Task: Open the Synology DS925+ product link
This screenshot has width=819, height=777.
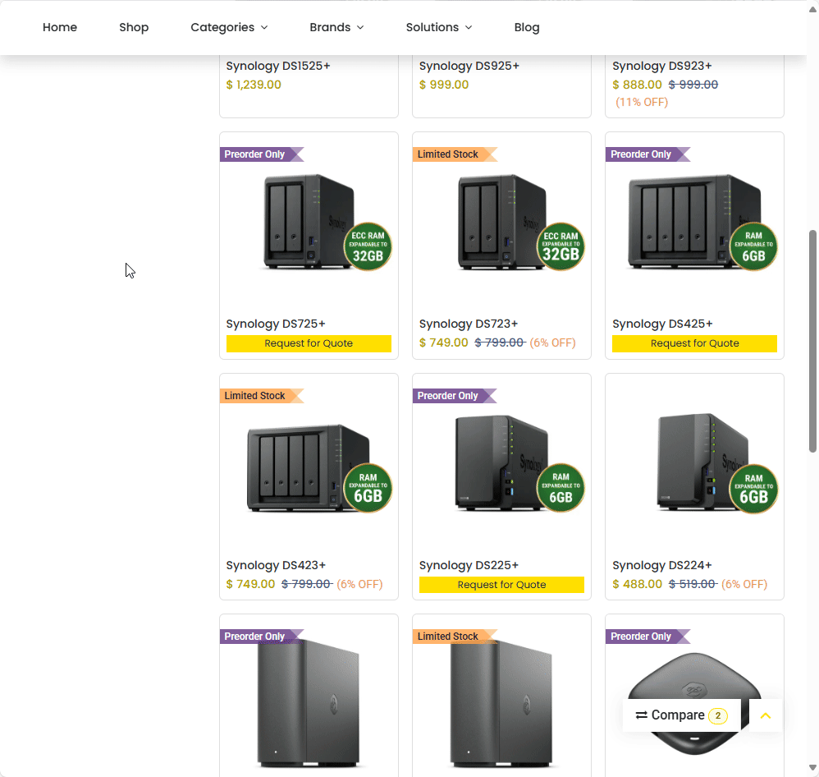Action: pos(469,66)
